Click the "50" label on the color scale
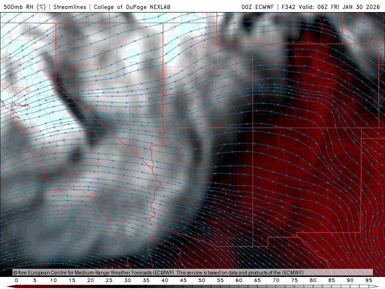 pyautogui.click(x=202, y=280)
